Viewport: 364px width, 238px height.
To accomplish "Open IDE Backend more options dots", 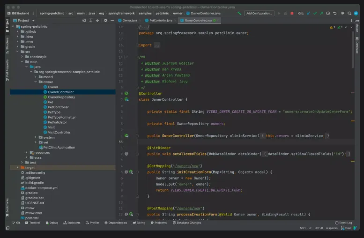I will pos(33,14).
